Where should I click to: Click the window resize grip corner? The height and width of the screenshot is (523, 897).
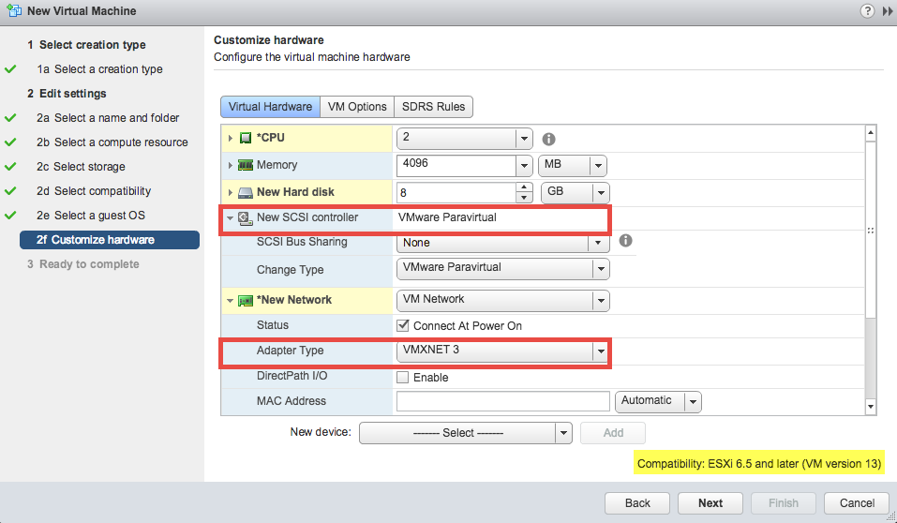(890, 516)
